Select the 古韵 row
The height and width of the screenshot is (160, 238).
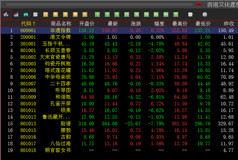tap(119, 137)
